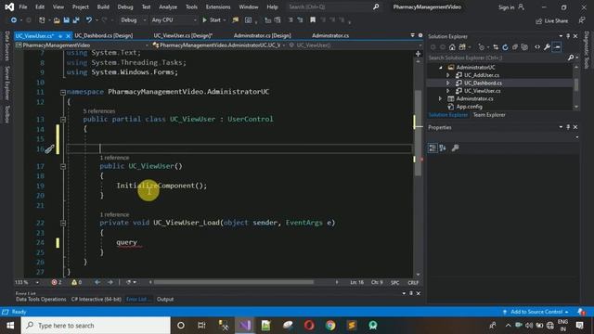
Task: Open the File menu
Action: click(x=22, y=6)
